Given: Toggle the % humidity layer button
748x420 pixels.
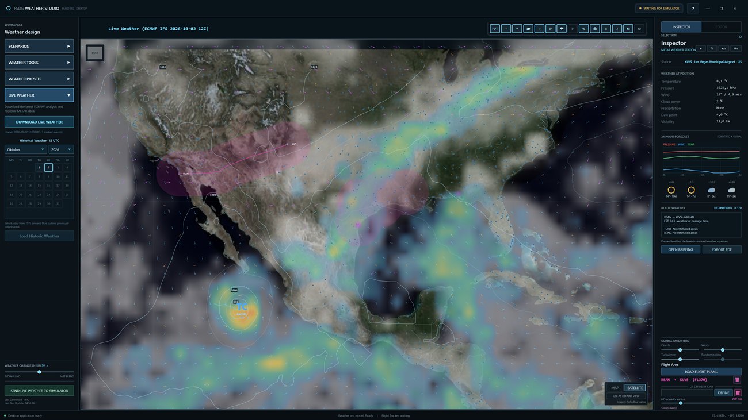Looking at the screenshot, I should 583,29.
